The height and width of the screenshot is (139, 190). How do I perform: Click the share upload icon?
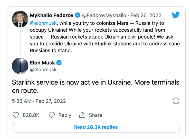82,115
